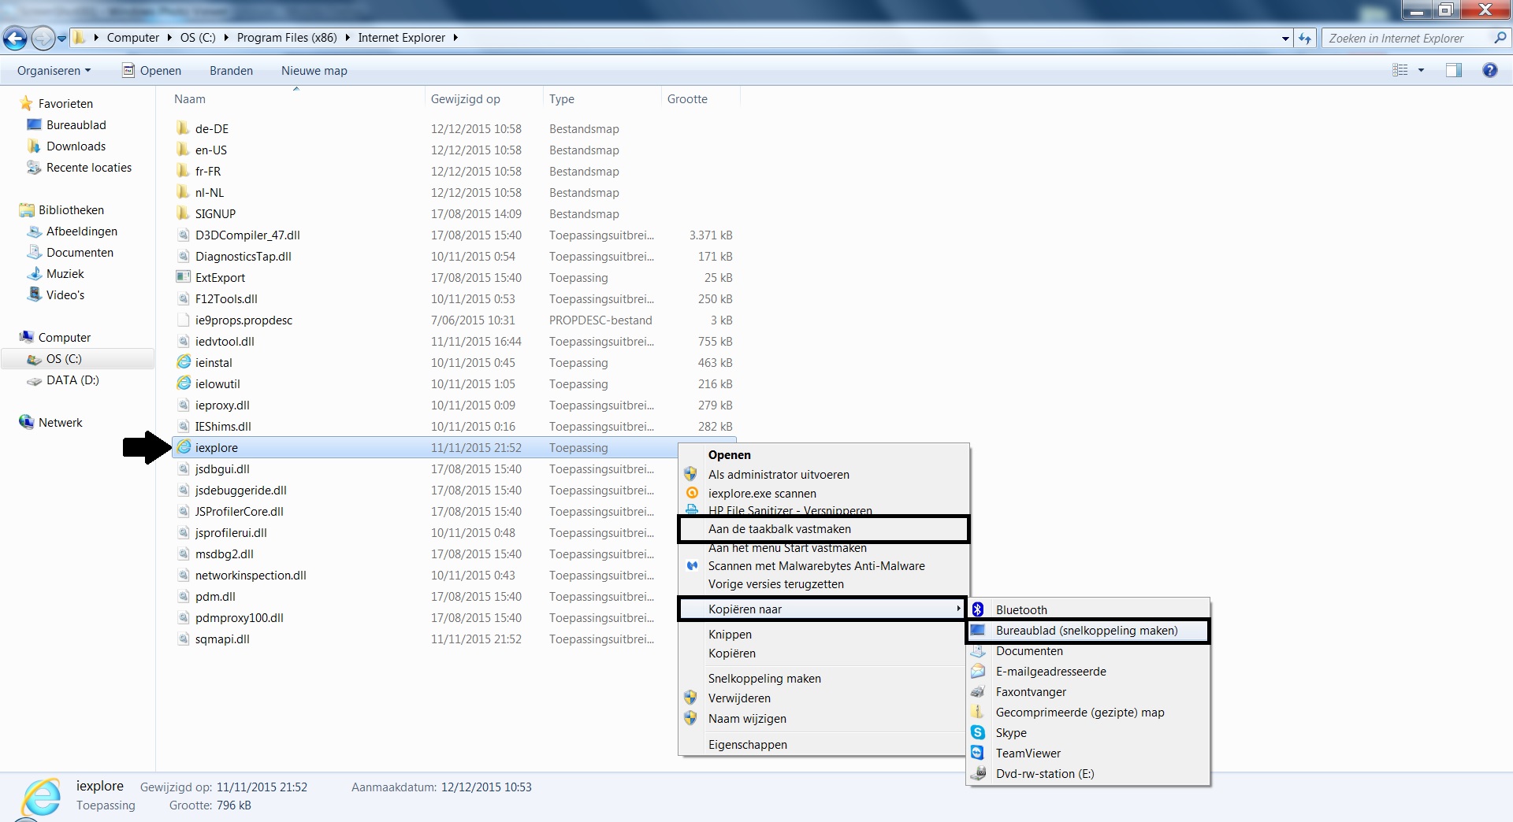1513x822 pixels.
Task: Select 'Bureaublad (snelkoppeling maken)' option
Action: 1086,631
